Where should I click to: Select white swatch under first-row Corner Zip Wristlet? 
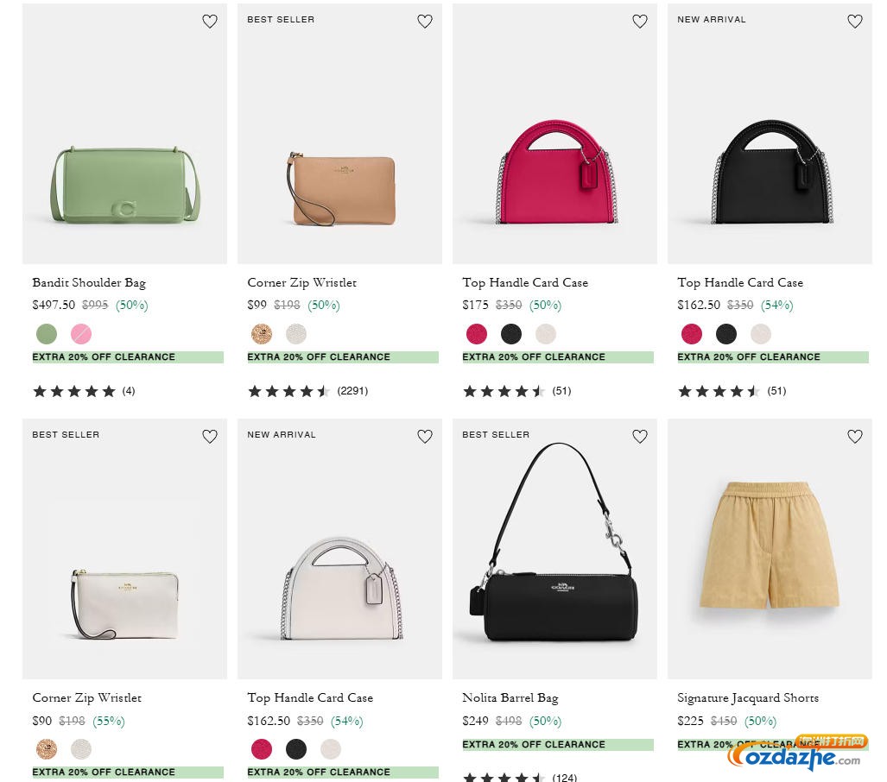click(296, 334)
